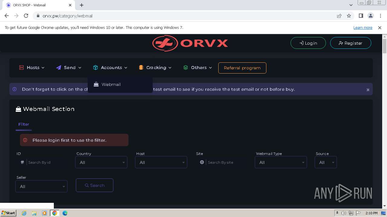Show hidden system tray icons
The width and height of the screenshot is (387, 217).
[x=337, y=213]
